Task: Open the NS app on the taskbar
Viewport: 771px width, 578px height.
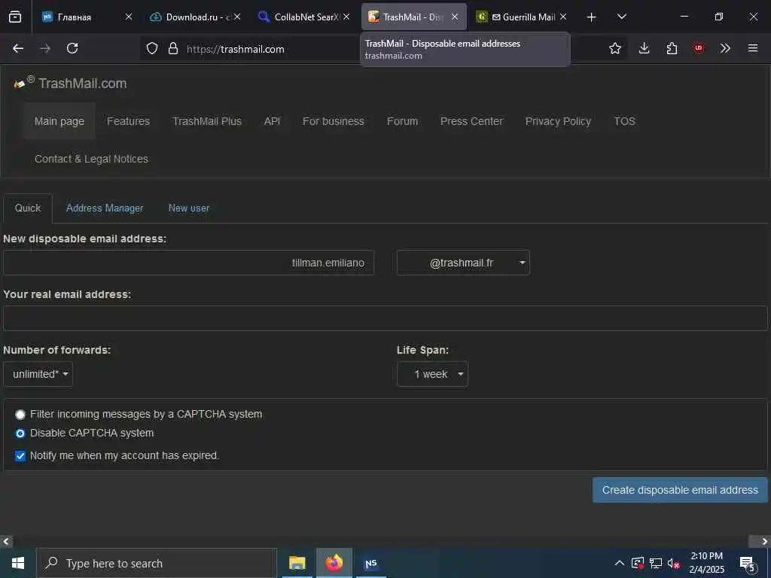Action: pyautogui.click(x=370, y=563)
